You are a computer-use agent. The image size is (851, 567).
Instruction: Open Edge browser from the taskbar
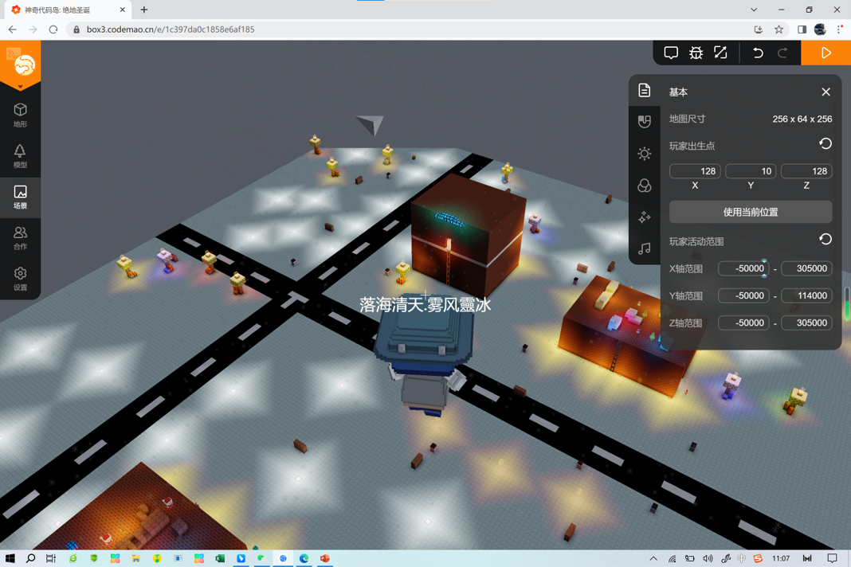[304, 558]
